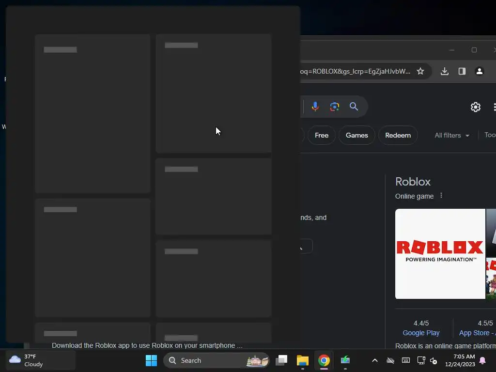Open the OneDrive sync tray icon
The image size is (496, 372).
[x=390, y=360]
